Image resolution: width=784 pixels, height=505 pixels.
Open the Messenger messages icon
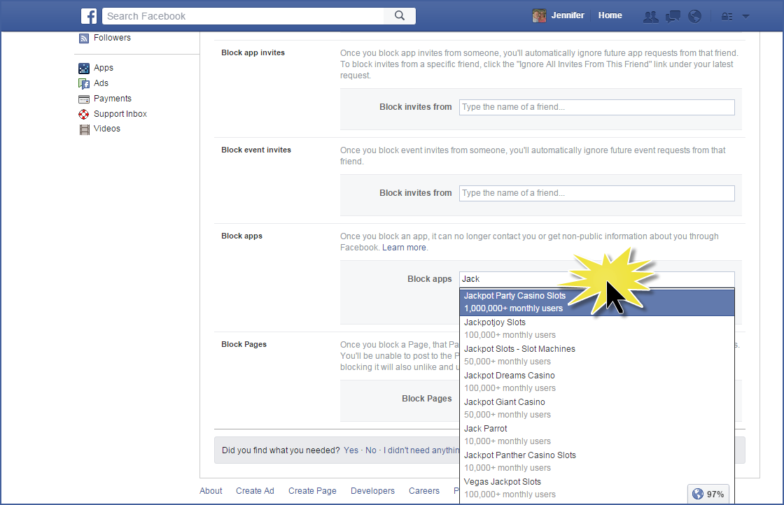coord(673,15)
